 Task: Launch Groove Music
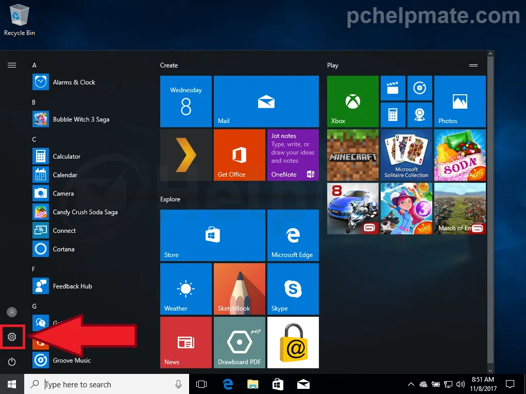pos(62,361)
